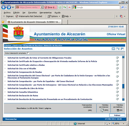This screenshot has width=129, height=126.
Task: Refresh the page with green arrows icon
Action: pos(65,7)
